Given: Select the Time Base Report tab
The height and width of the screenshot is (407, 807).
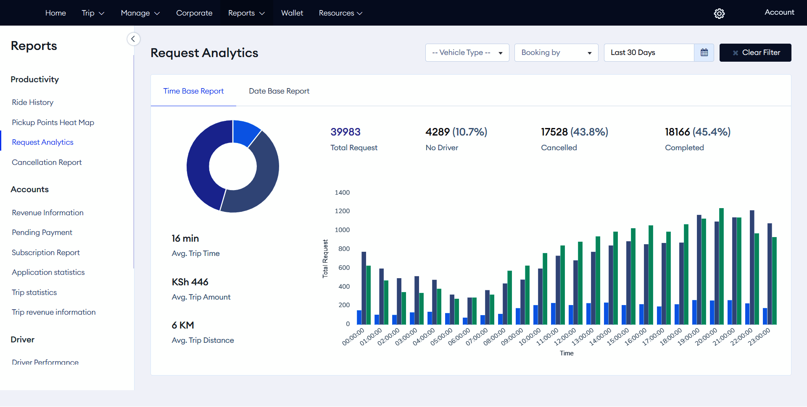Looking at the screenshot, I should [x=193, y=91].
